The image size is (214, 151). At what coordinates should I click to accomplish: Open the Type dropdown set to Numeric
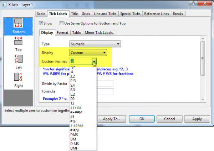point(95,44)
